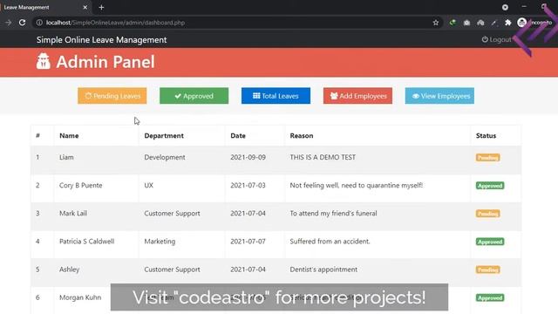Open Add Employees form

click(357, 96)
